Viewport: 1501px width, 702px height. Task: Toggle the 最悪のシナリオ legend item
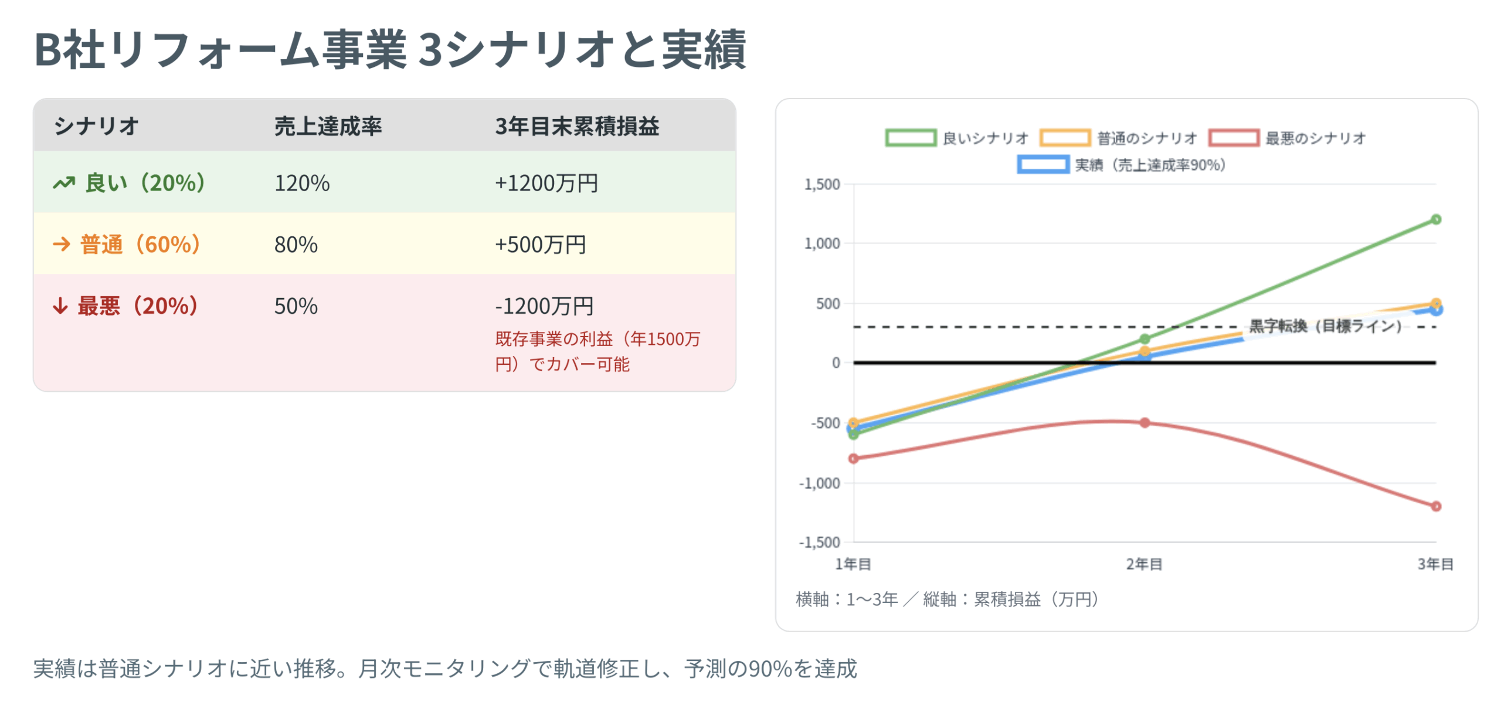click(1287, 138)
